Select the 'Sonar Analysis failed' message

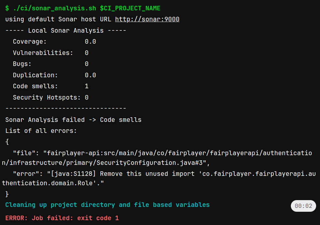73,120
